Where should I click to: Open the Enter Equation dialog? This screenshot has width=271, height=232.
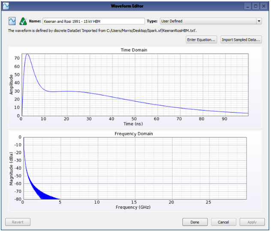coord(202,40)
